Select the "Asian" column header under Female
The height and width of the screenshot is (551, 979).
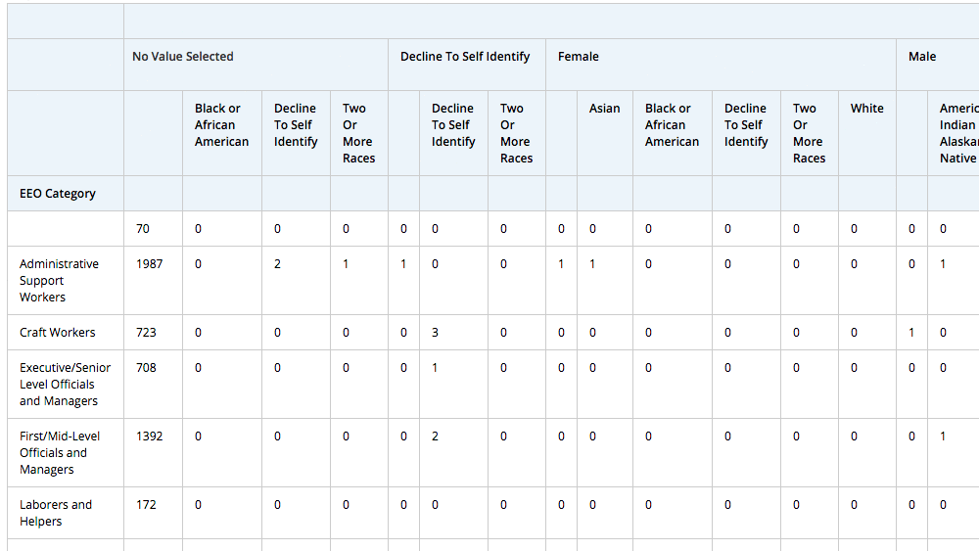point(604,109)
